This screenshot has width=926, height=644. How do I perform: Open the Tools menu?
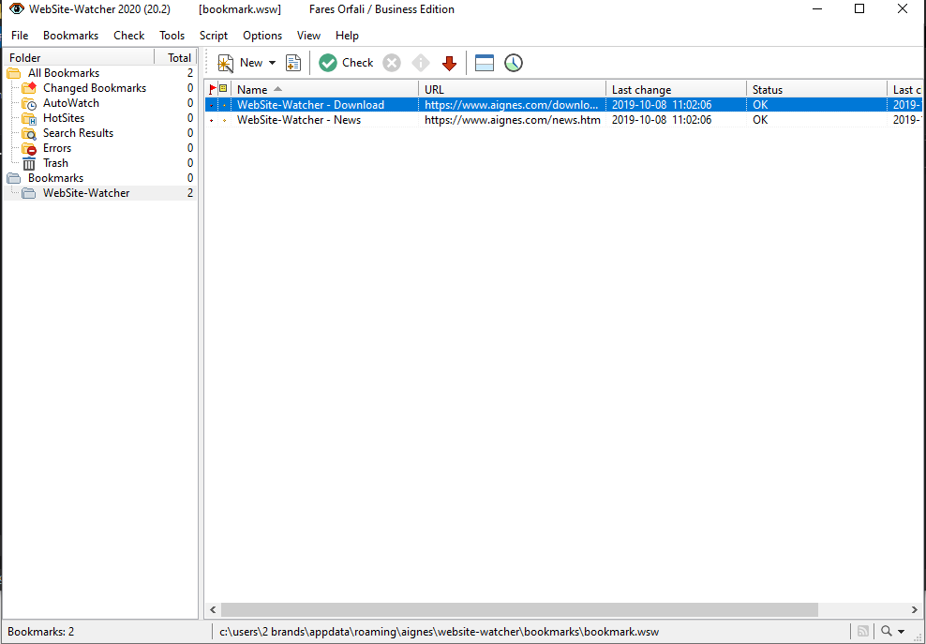click(172, 36)
